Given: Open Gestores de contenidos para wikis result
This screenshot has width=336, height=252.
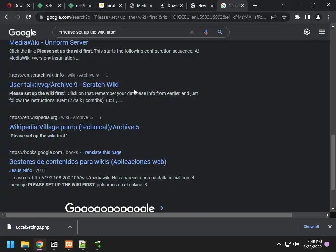Looking at the screenshot, I should pos(88,162).
